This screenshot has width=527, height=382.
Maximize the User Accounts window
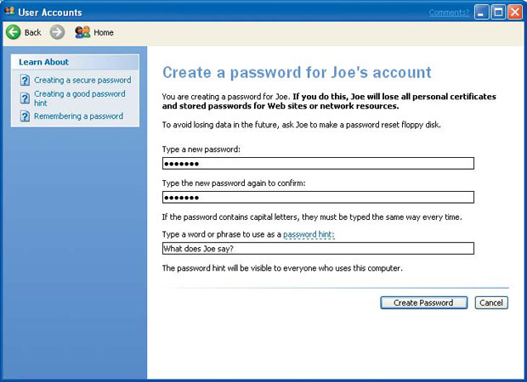(498, 12)
